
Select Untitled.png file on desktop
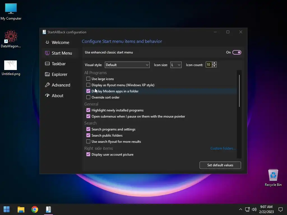(11, 68)
